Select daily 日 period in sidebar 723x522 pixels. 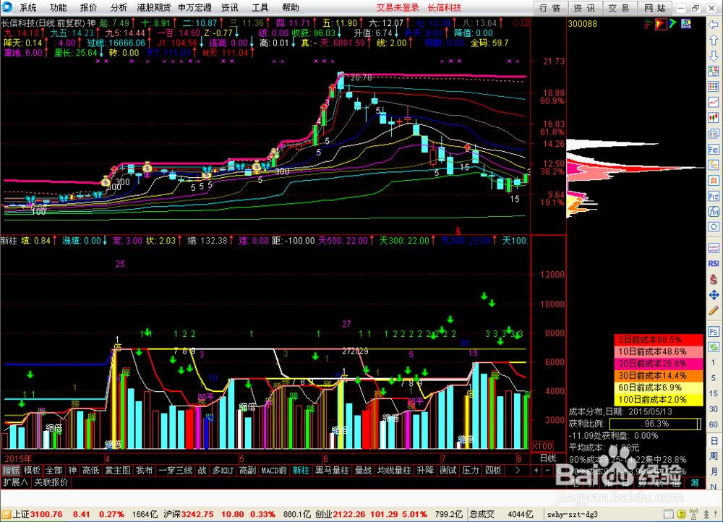coord(714,441)
